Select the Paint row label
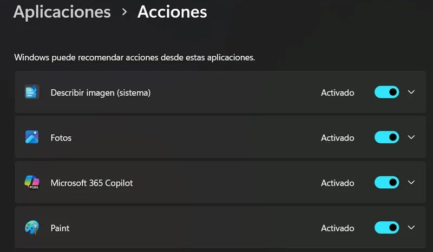 pos(60,228)
